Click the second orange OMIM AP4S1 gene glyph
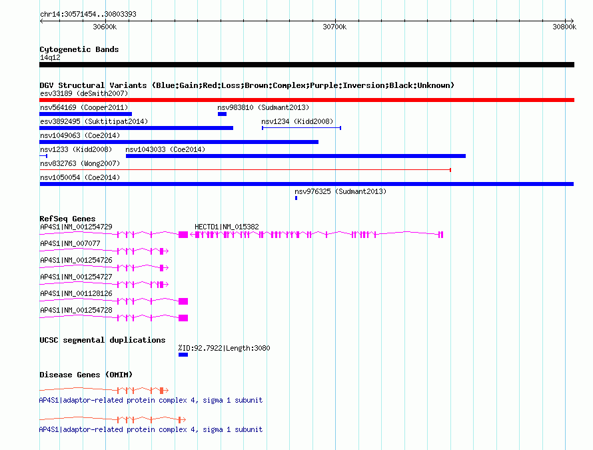Image resolution: width=593 pixels, height=450 pixels. [113, 420]
